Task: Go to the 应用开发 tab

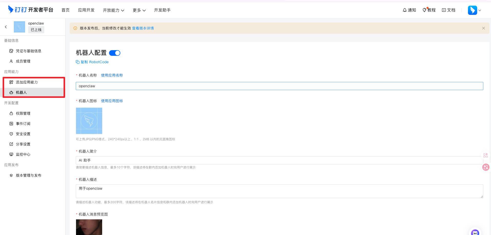Action: tap(86, 10)
